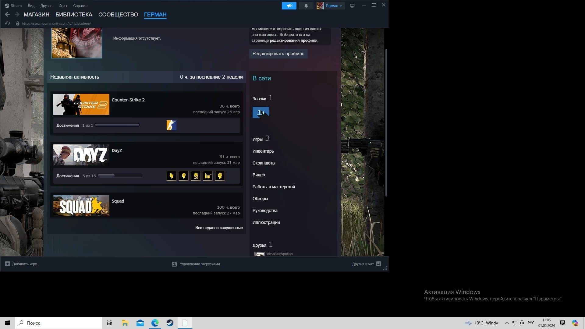Click the Инвентарь profile section
Screen dimensions: 585x329
coord(263,151)
